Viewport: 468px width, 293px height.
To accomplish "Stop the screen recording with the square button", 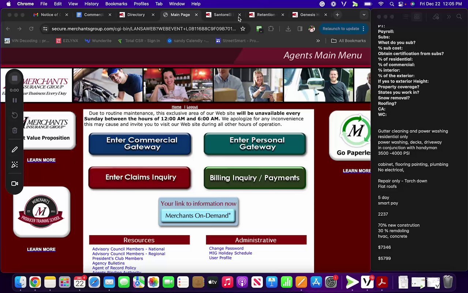I will [15, 78].
